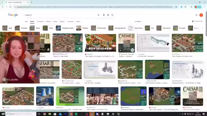
Task: Open the nuclear cooling towers image
Action: tap(45, 96)
